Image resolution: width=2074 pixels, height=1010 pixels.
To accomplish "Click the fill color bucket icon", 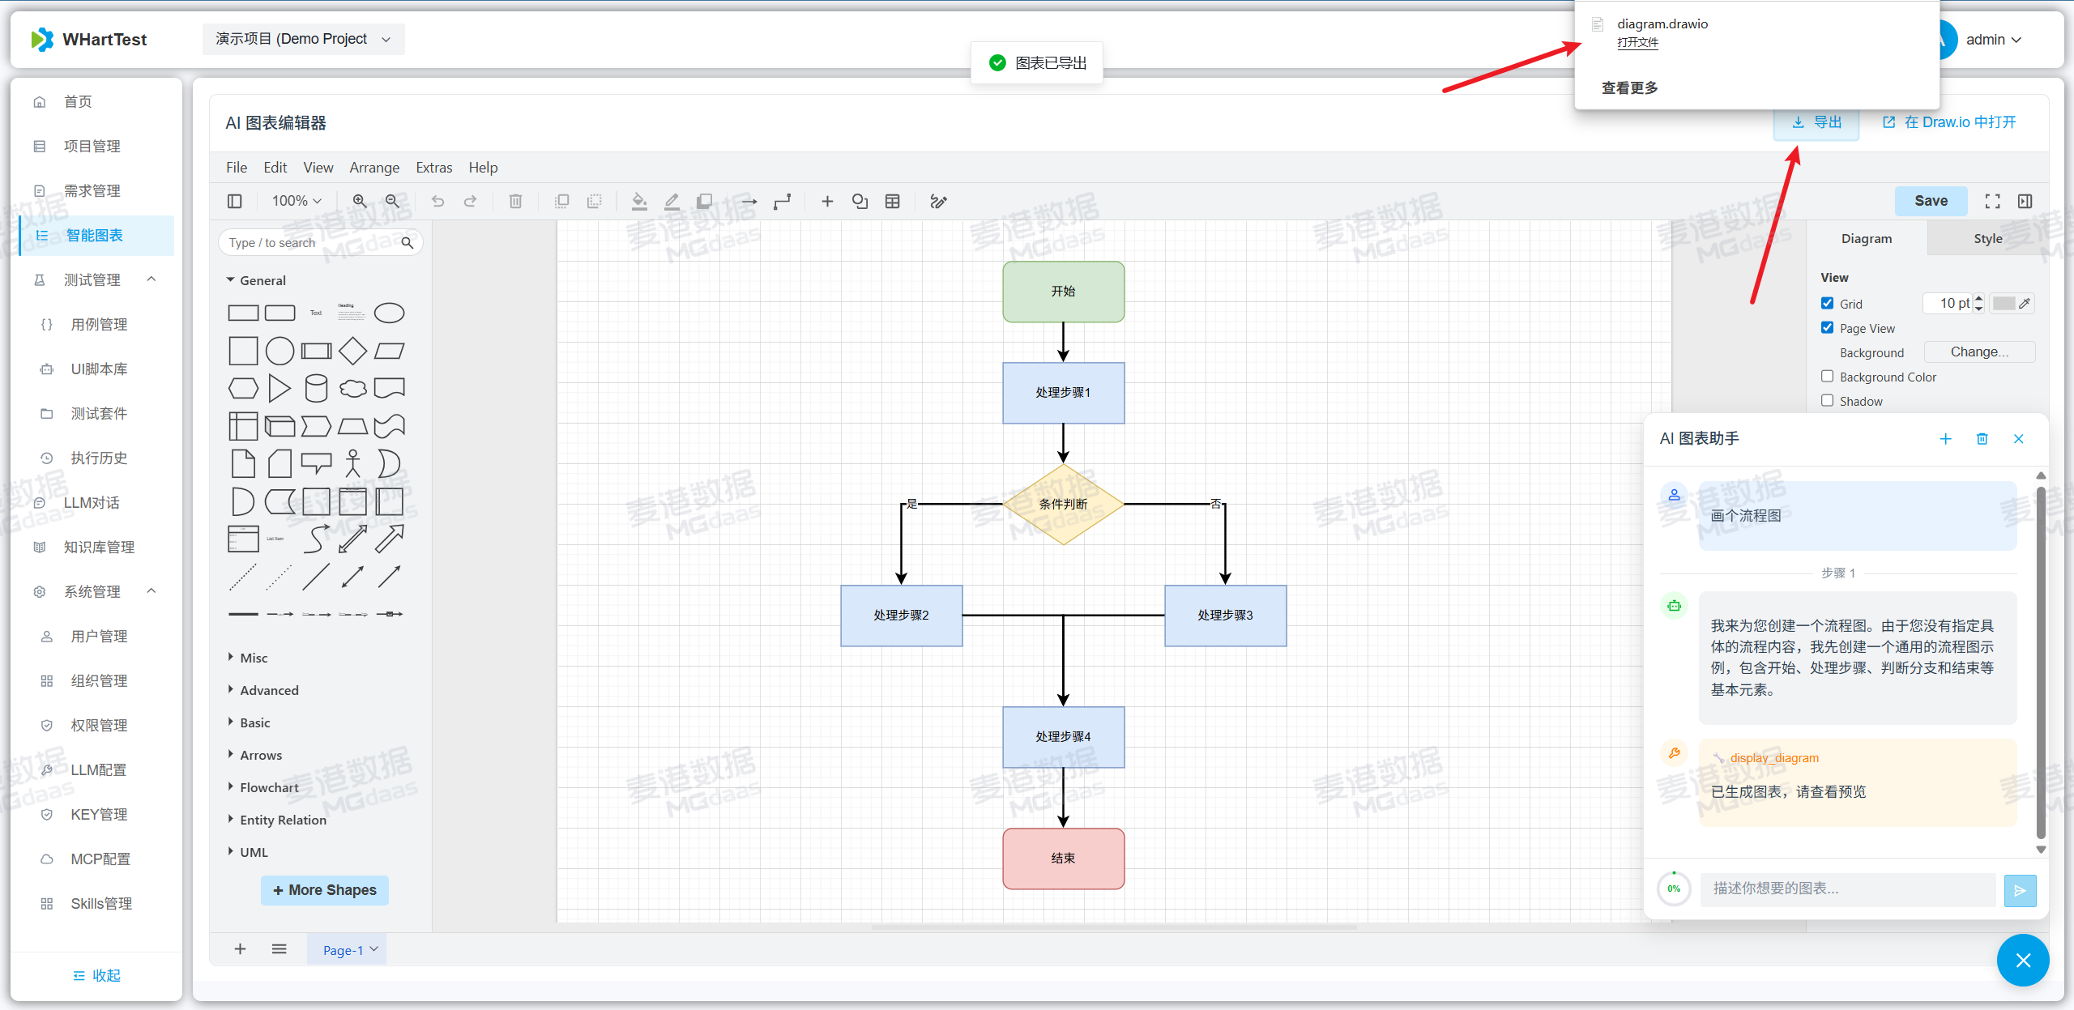I will click(639, 201).
